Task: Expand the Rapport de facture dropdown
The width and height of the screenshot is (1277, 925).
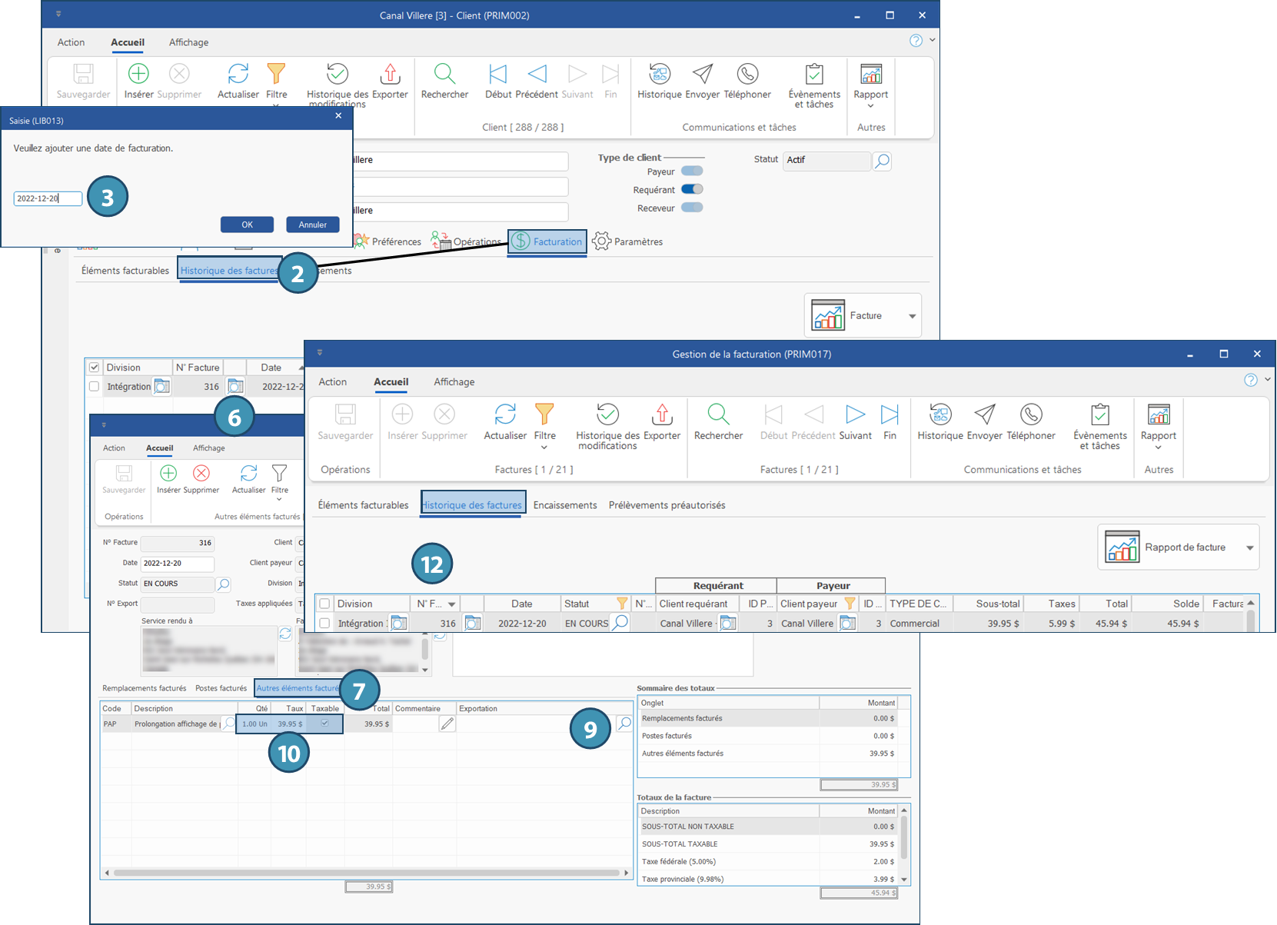Action: pyautogui.click(x=1249, y=547)
